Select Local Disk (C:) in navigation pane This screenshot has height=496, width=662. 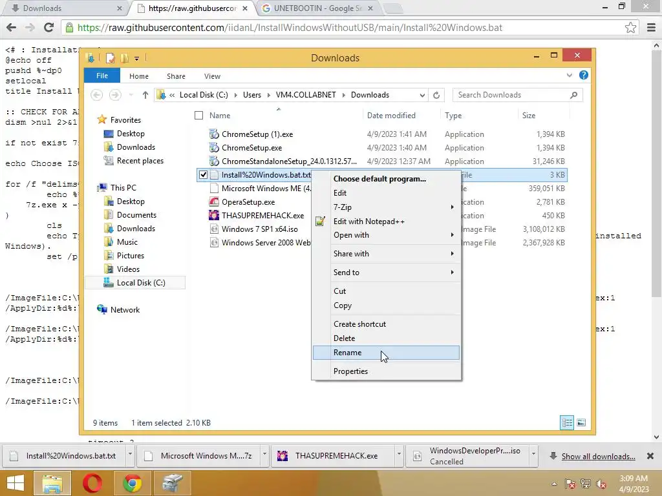(x=134, y=283)
